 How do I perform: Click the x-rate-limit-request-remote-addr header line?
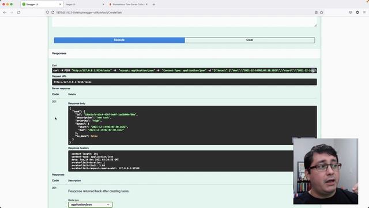pos(106,168)
